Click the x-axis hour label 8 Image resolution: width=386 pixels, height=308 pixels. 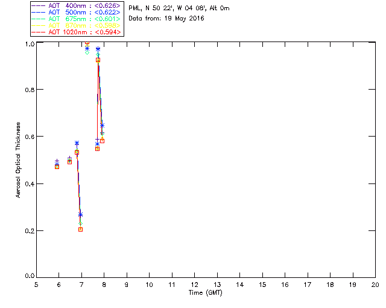[104, 285]
